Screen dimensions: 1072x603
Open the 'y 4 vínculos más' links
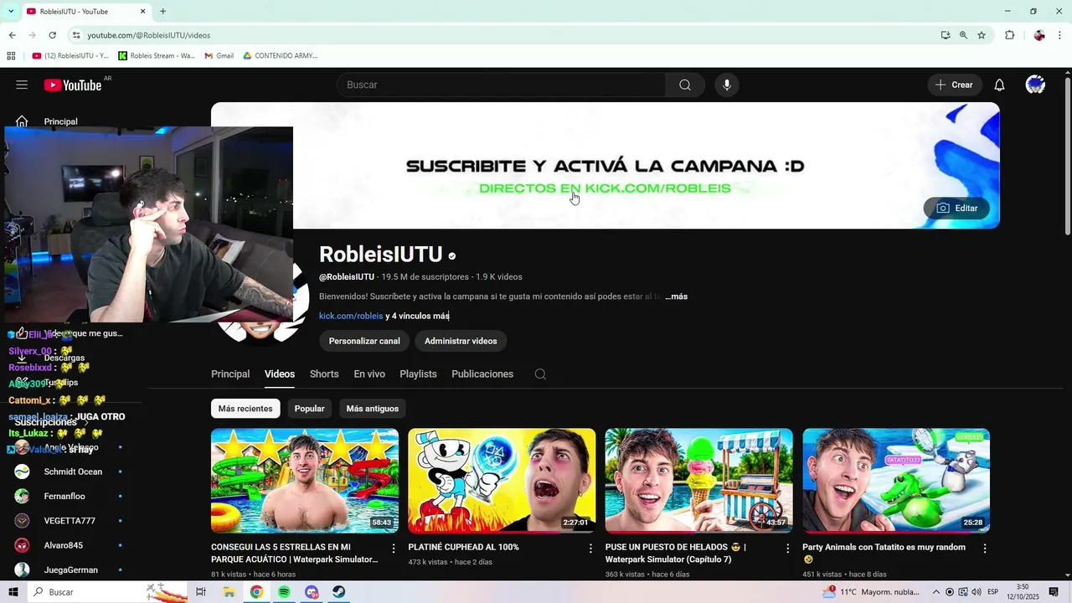coord(417,316)
